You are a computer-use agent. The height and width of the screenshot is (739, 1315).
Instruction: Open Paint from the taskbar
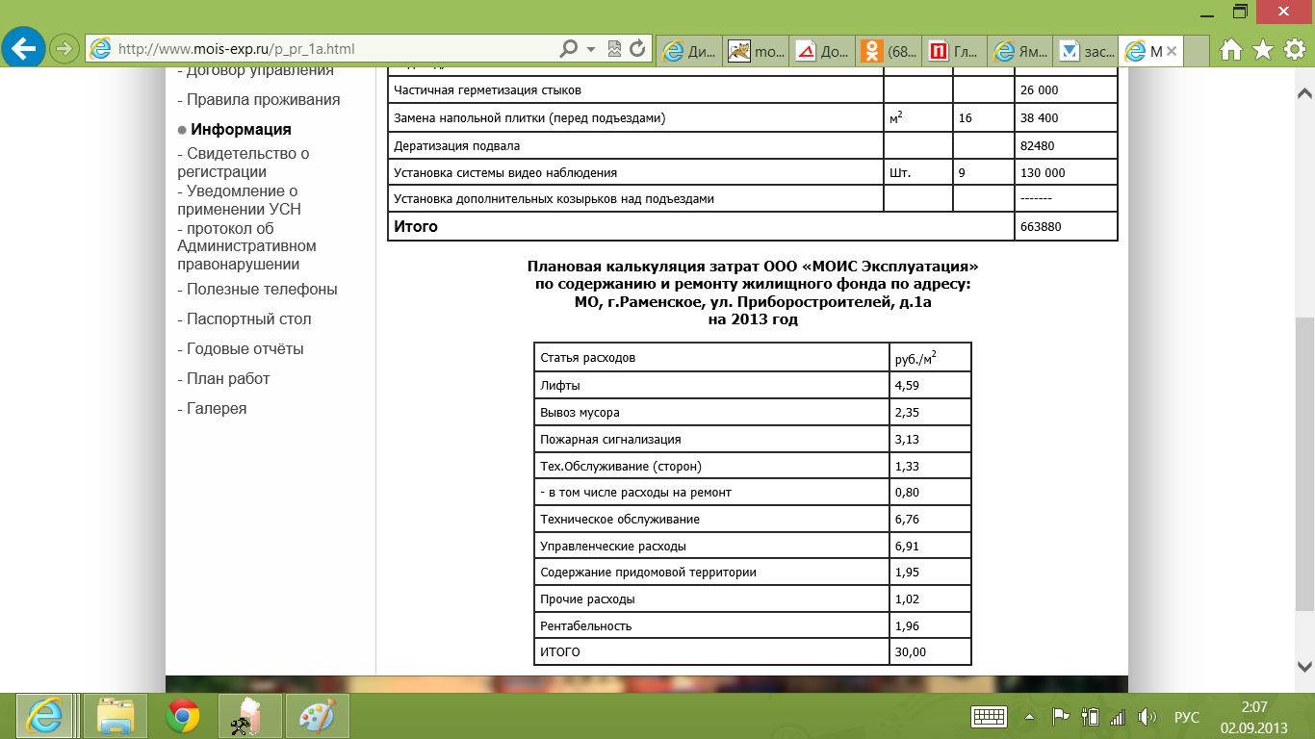tap(318, 715)
